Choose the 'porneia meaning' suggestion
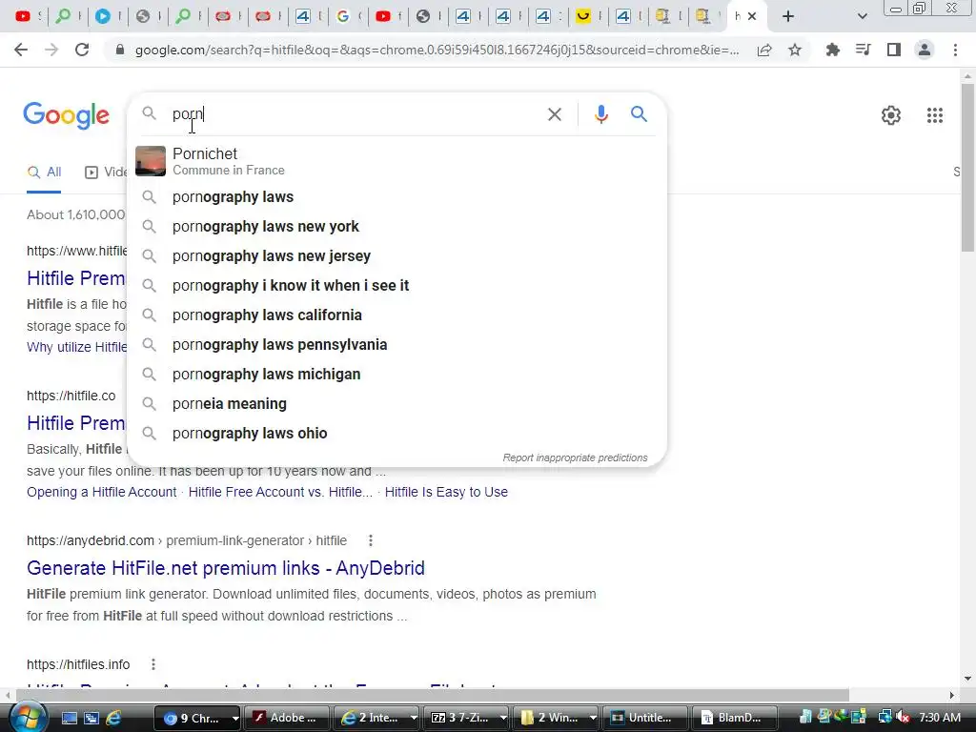976x732 pixels. coord(396,404)
